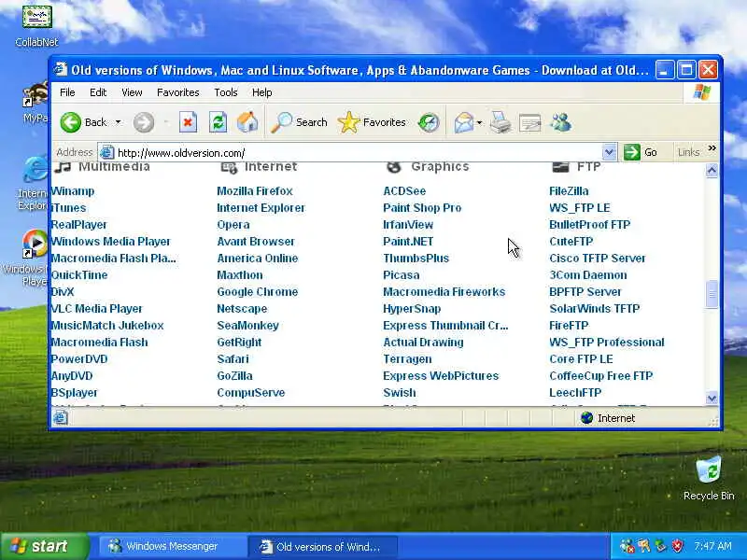Image resolution: width=747 pixels, height=560 pixels.
Task: Switch to Windows Messenger taskbar button
Action: pyautogui.click(x=172, y=547)
